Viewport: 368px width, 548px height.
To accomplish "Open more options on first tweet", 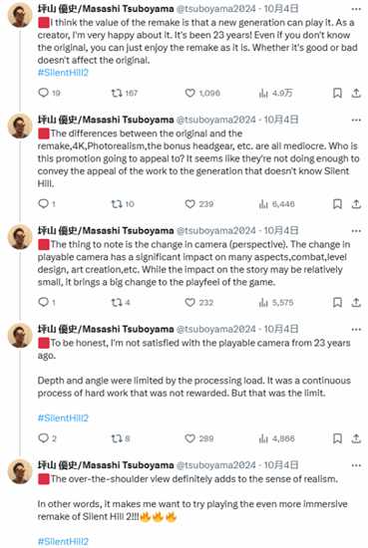I will (356, 9).
